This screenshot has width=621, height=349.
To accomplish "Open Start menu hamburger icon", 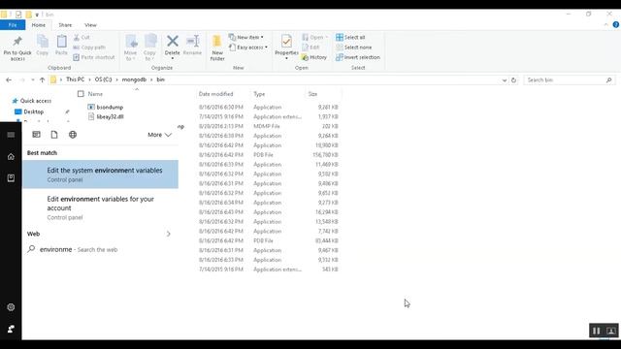I will point(11,135).
